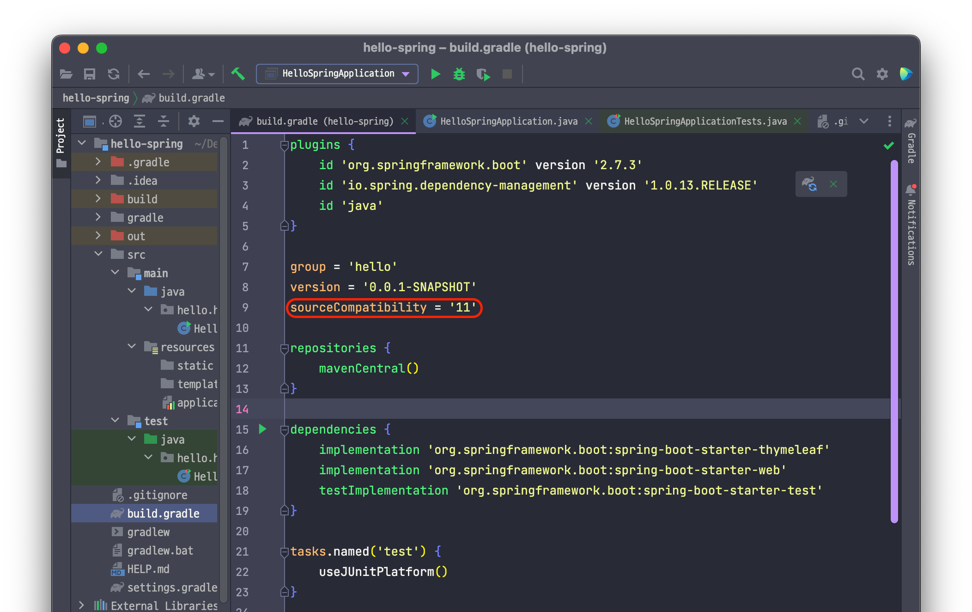The width and height of the screenshot is (972, 612).
Task: Click the Select Opened File target icon
Action: (x=115, y=122)
